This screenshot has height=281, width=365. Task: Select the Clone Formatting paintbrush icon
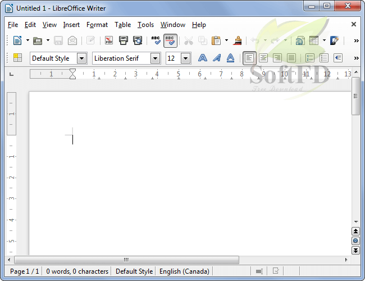click(x=237, y=40)
